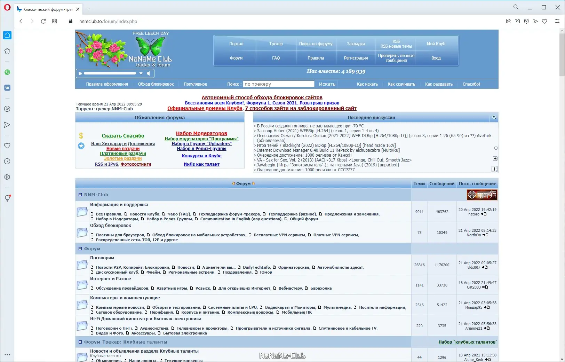Reload the page
Screen dimensions: 565x362
coord(43,21)
